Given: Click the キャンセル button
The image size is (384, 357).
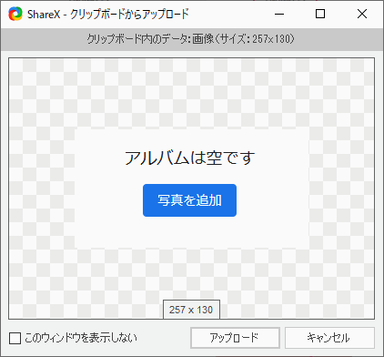Looking at the screenshot, I should tap(329, 338).
